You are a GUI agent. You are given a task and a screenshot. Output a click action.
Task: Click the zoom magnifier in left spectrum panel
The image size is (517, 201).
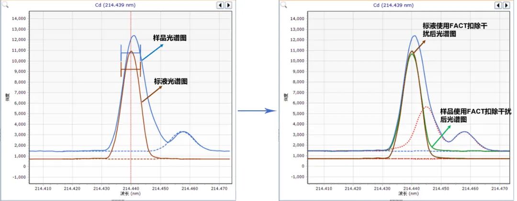tap(6, 5)
